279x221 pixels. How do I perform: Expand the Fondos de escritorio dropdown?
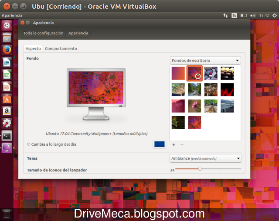(x=205, y=60)
